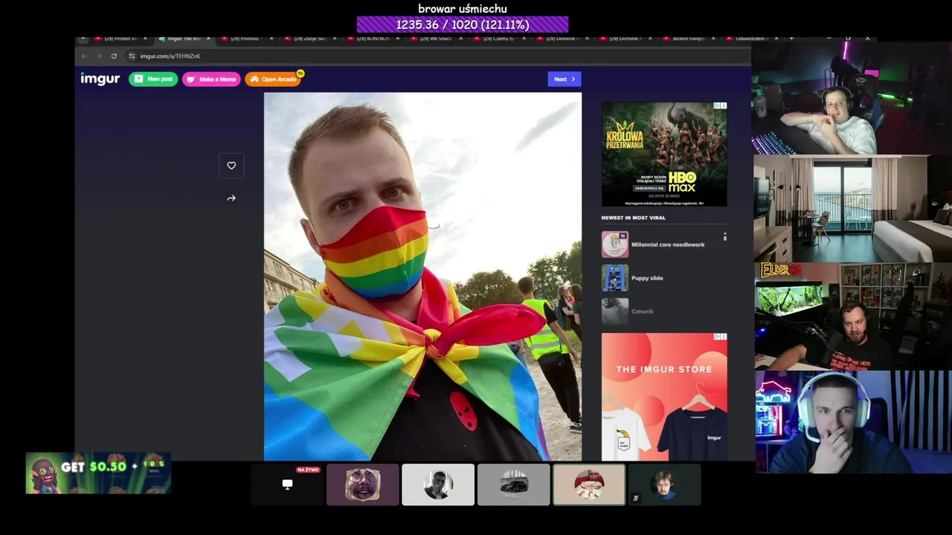Click the Puppy slide thumbnail
Screen dimensions: 952x535
click(615, 278)
